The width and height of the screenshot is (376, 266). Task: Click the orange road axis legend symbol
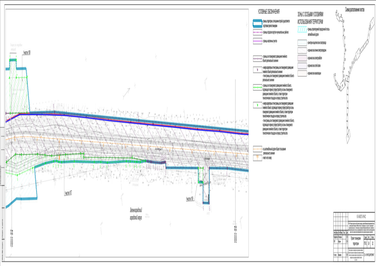(257, 148)
